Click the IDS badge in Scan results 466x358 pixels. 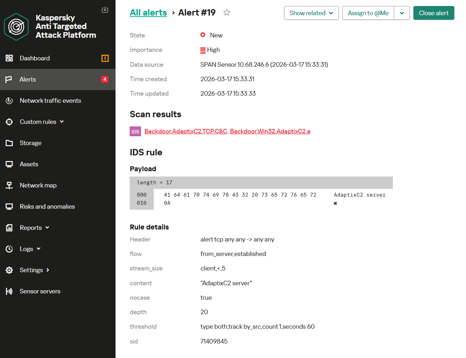(x=135, y=131)
